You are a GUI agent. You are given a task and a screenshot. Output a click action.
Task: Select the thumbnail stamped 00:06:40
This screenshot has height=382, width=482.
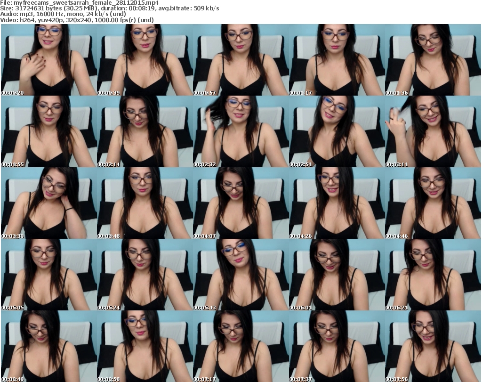pyautogui.click(x=48, y=346)
